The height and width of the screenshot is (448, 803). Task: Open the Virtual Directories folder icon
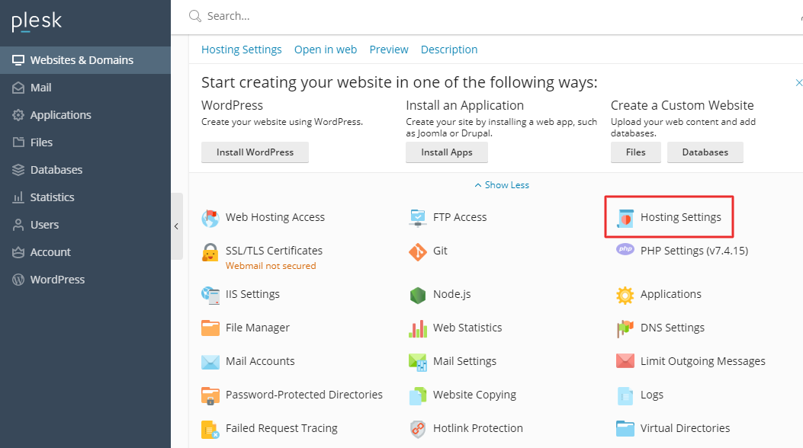tap(625, 428)
